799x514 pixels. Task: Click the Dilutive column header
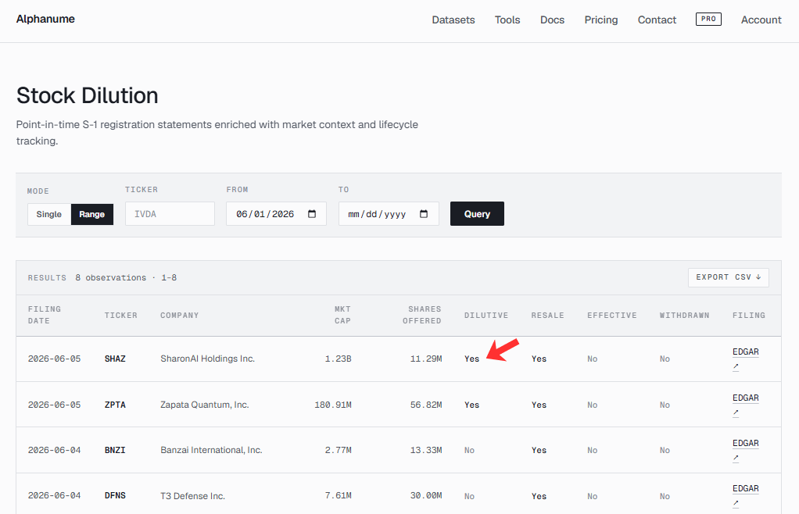[x=486, y=316]
